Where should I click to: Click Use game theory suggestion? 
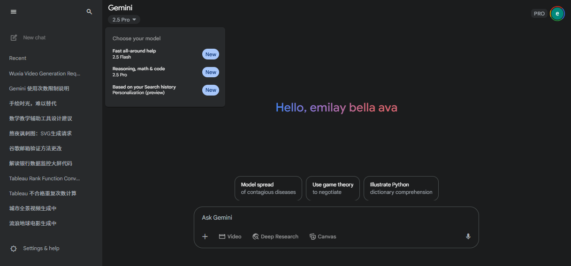click(333, 188)
